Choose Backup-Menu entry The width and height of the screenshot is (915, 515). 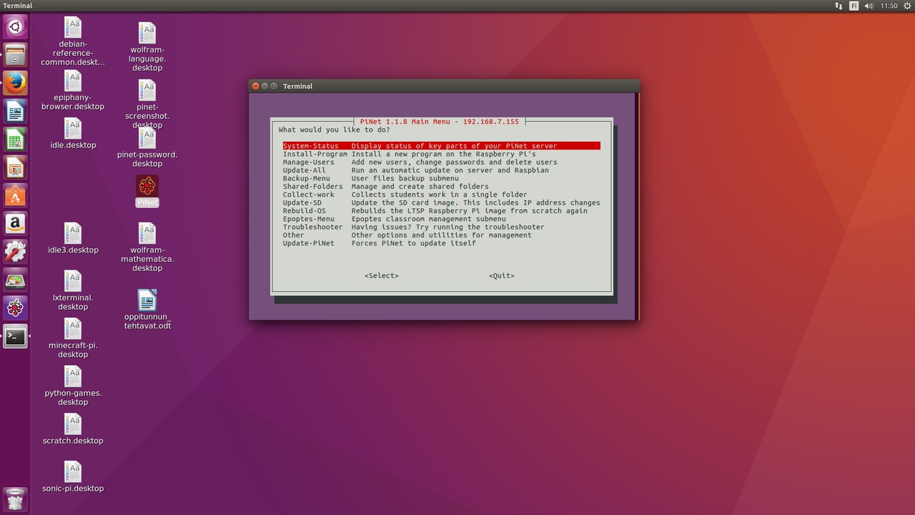pos(441,178)
